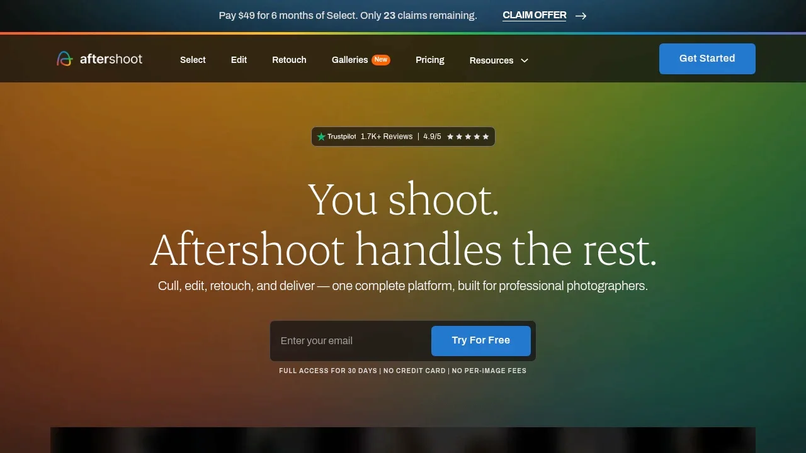The image size is (806, 453).
Task: Click the green Trustpilot star icon
Action: pyautogui.click(x=321, y=137)
